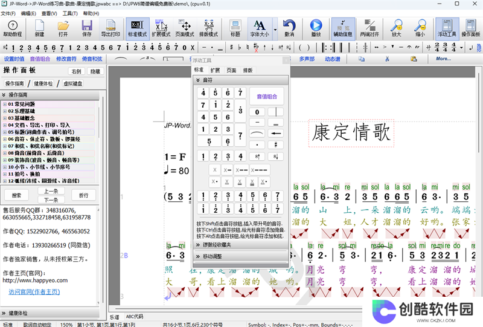
Task: Click the paste clipboard icon
Action: (x=414, y=59)
